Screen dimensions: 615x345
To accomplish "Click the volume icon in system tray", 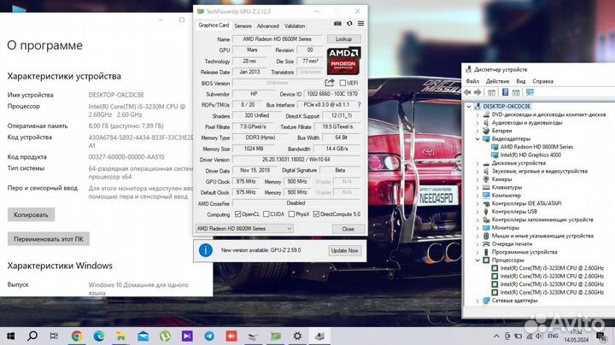I will [538, 336].
